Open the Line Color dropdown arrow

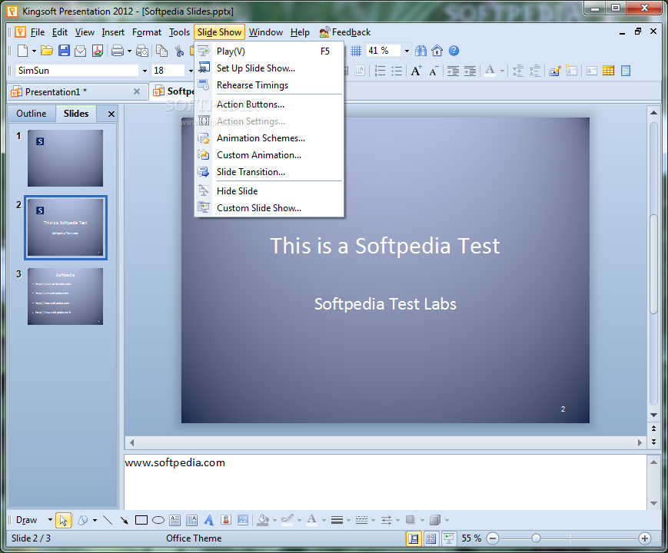pyautogui.click(x=299, y=520)
